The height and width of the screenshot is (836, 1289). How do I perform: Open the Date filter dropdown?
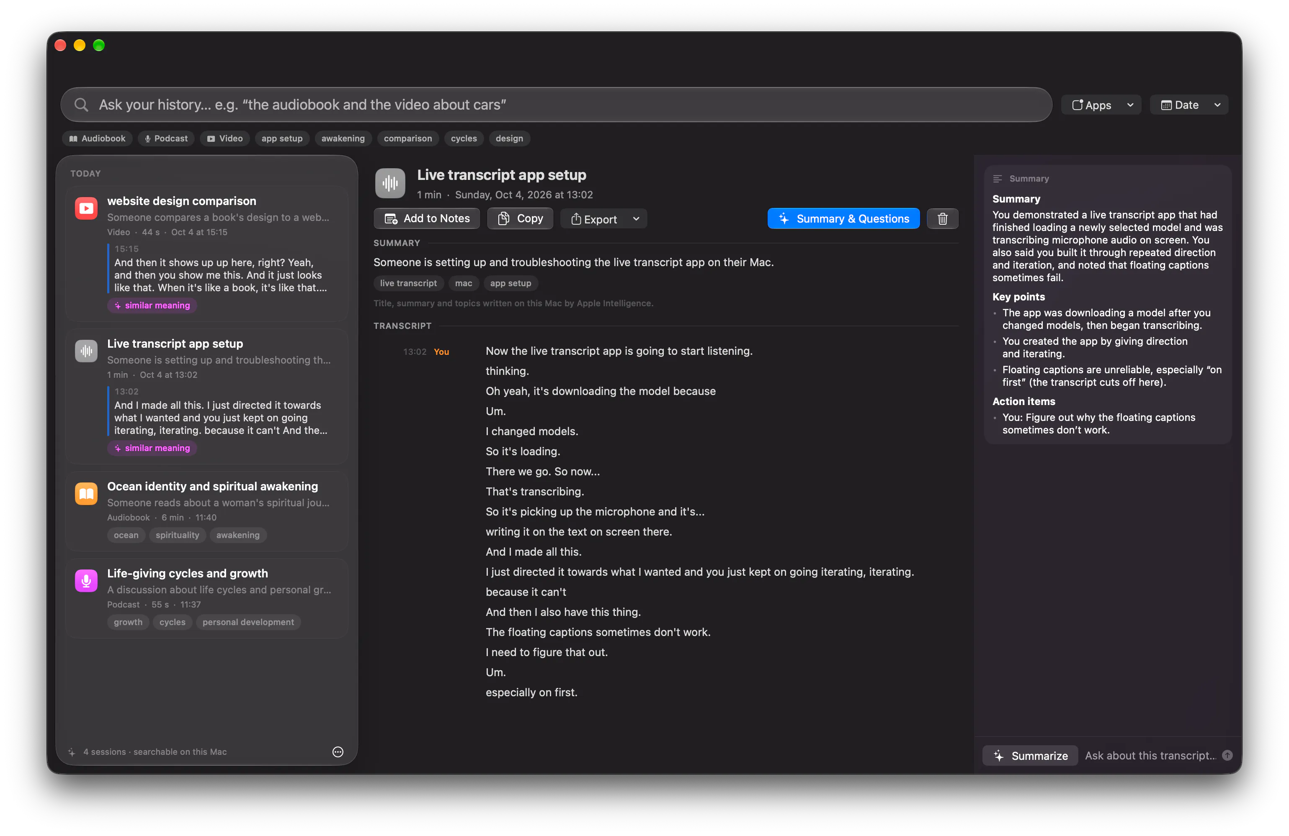[1189, 105]
